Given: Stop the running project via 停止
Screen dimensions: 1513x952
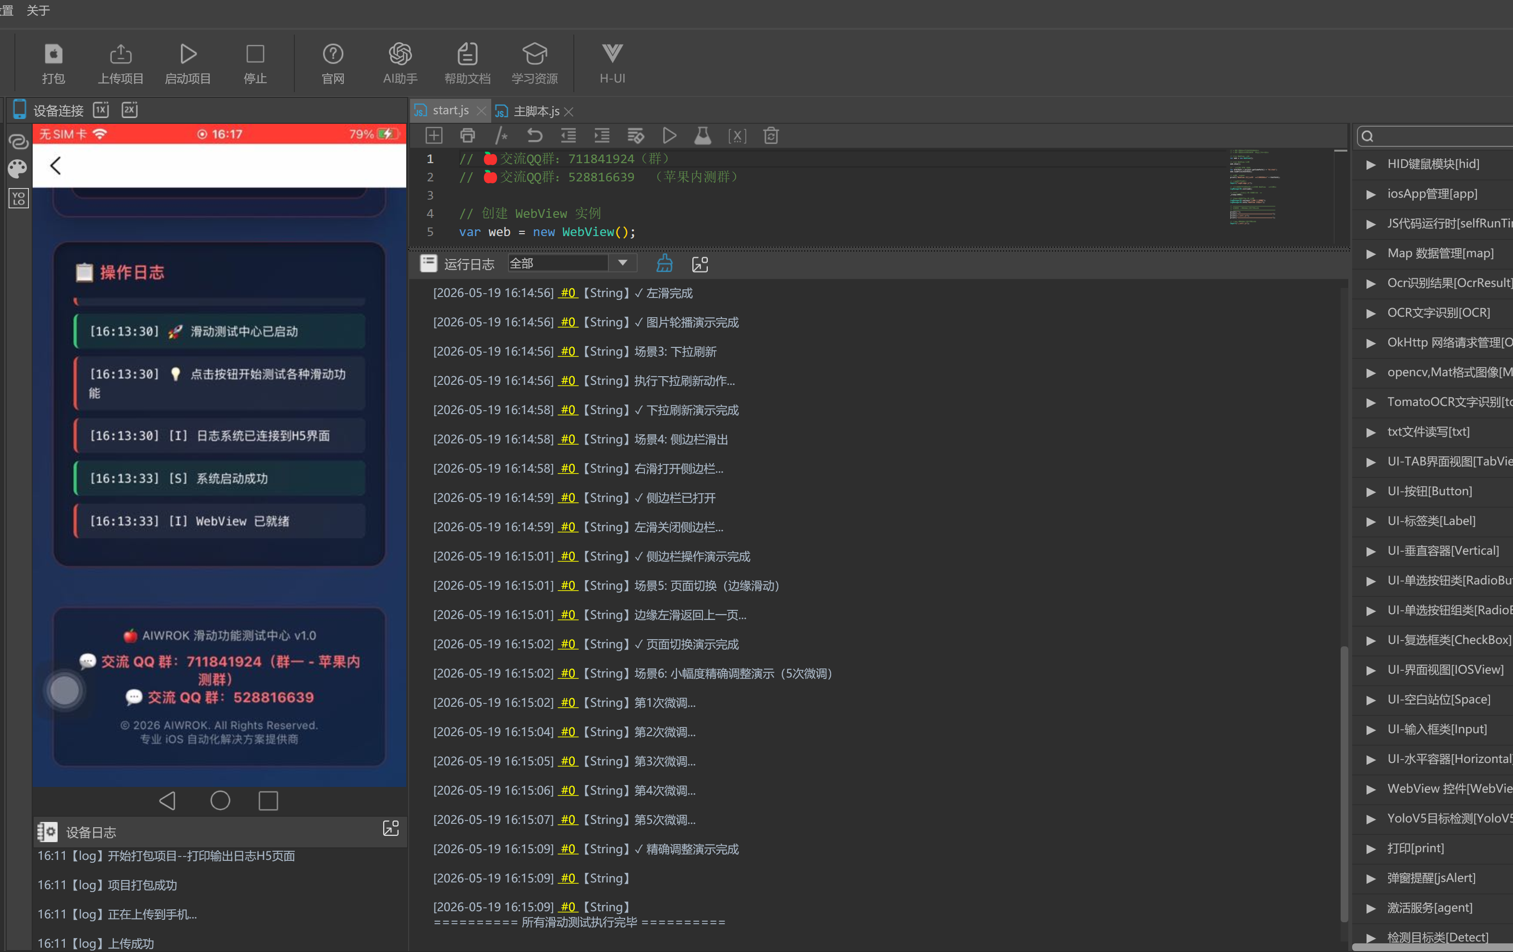Looking at the screenshot, I should pyautogui.click(x=255, y=54).
